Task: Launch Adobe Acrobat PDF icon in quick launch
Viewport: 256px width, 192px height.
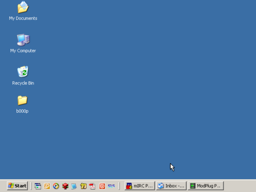Action: (92, 186)
